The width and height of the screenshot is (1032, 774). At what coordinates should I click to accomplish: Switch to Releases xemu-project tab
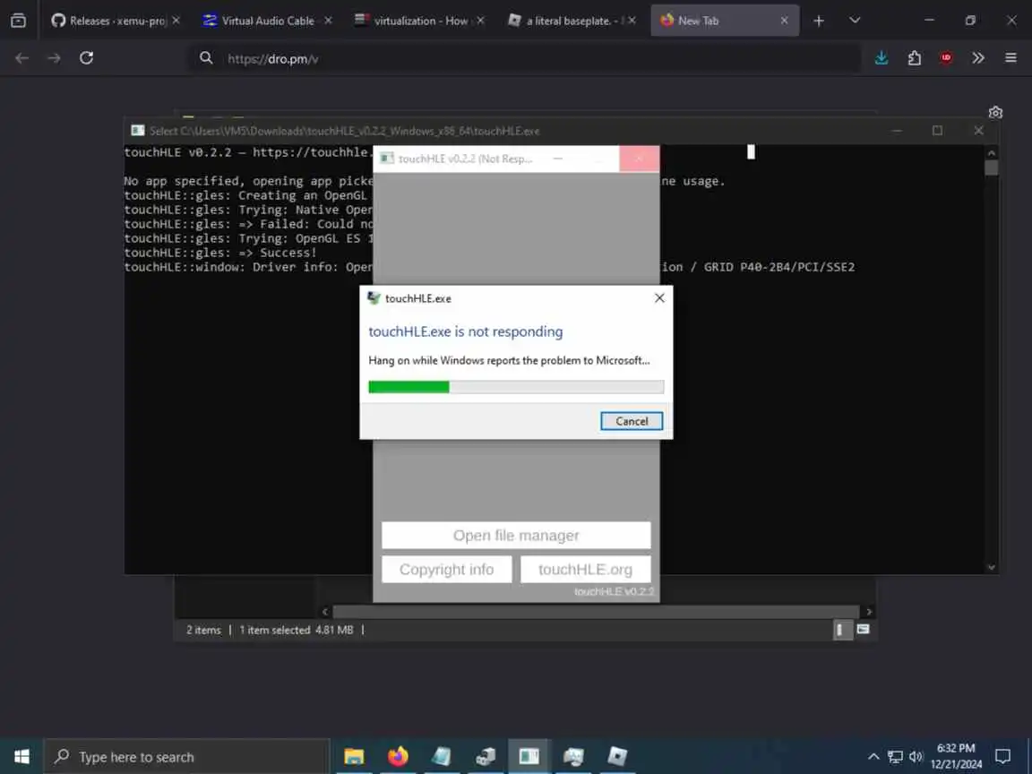109,21
